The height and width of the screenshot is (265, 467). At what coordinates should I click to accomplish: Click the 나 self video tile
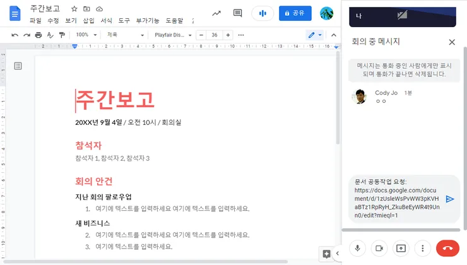(403, 16)
